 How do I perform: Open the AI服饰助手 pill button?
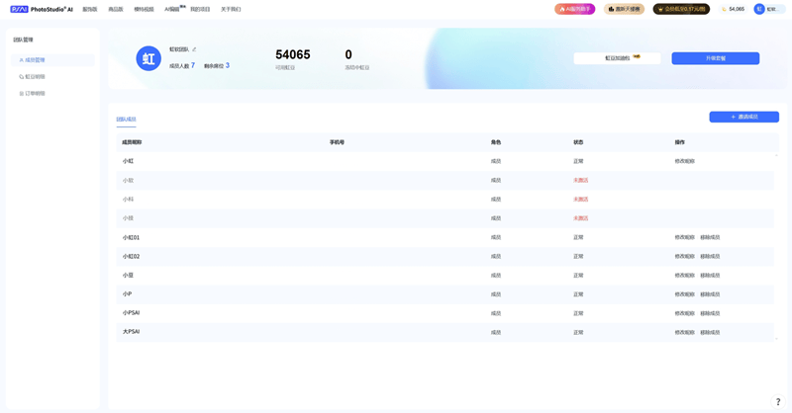click(x=574, y=9)
